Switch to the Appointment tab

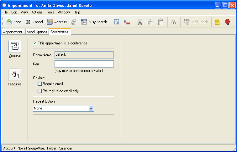[x=13, y=32]
